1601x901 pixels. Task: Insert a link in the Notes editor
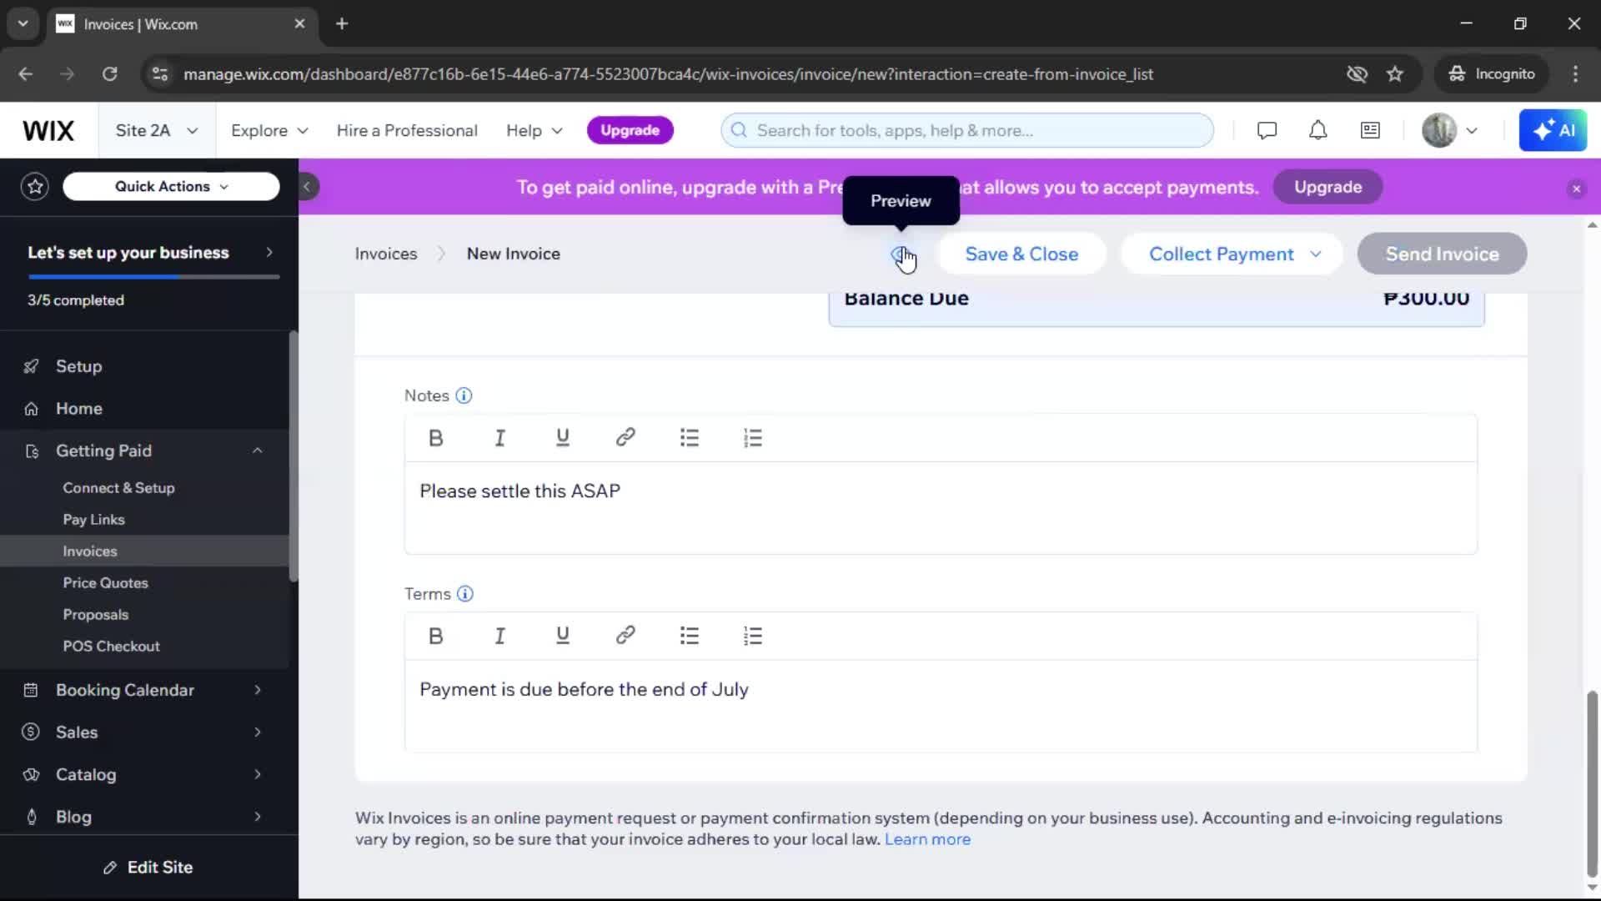pos(625,438)
